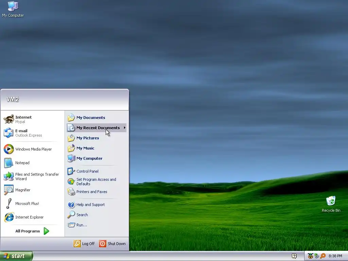Open Printers and Faxes icon
The width and height of the screenshot is (348, 261).
tap(71, 192)
